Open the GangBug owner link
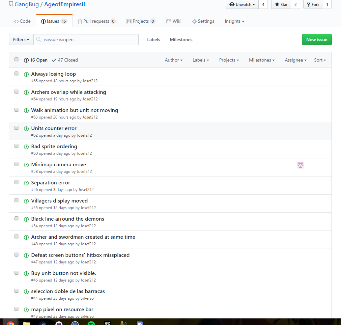341x325 pixels. pos(27,4)
